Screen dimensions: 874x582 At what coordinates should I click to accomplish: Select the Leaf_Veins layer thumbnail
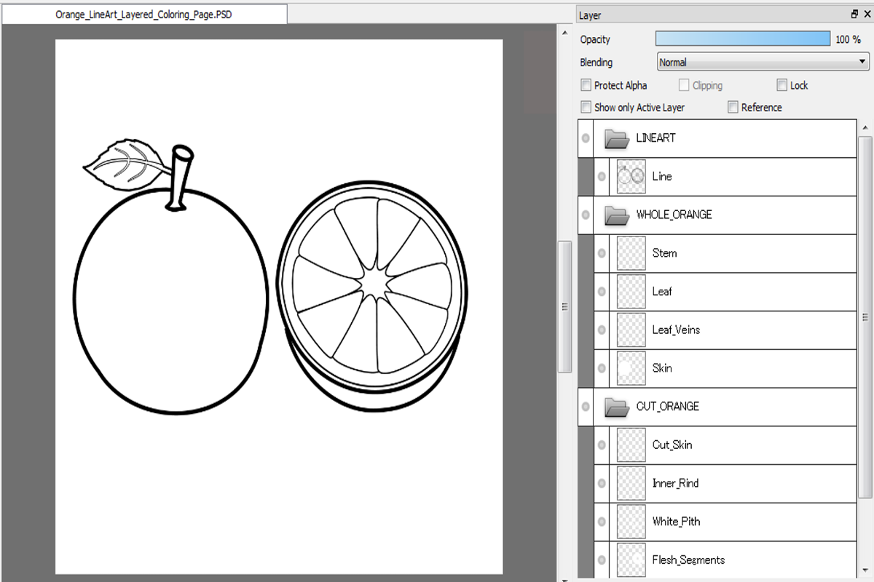tap(631, 330)
